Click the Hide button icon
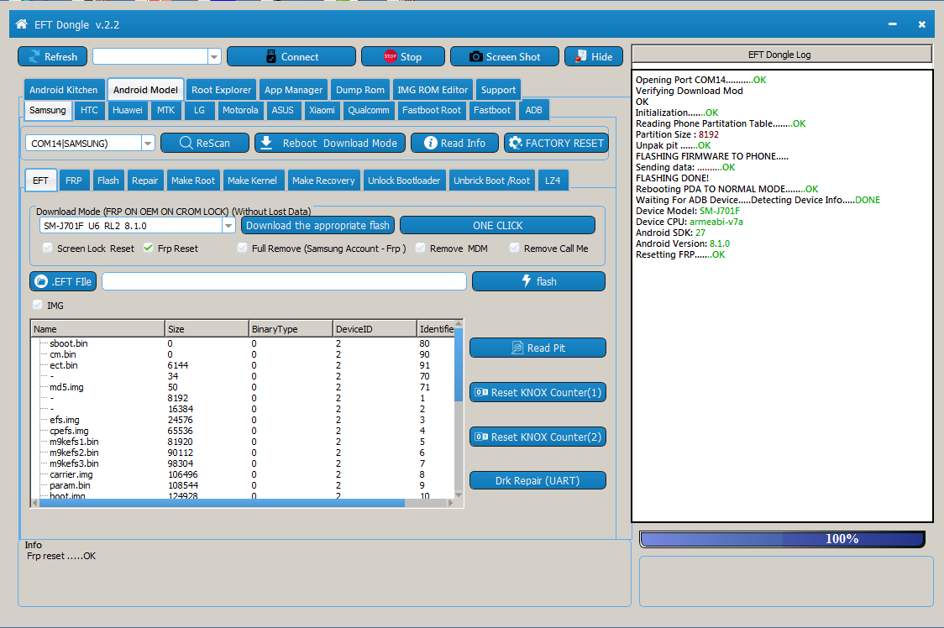 [x=580, y=56]
